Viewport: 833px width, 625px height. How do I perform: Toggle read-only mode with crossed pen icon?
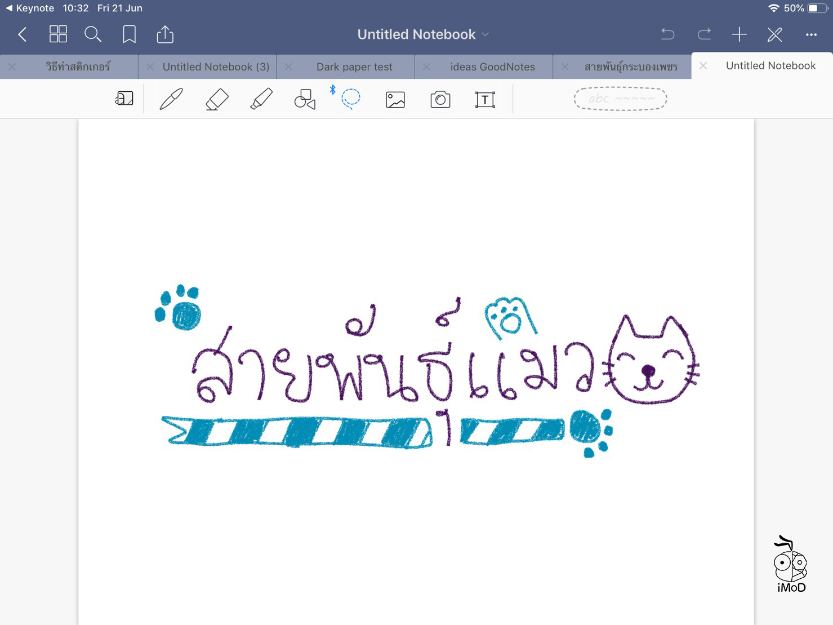[774, 35]
